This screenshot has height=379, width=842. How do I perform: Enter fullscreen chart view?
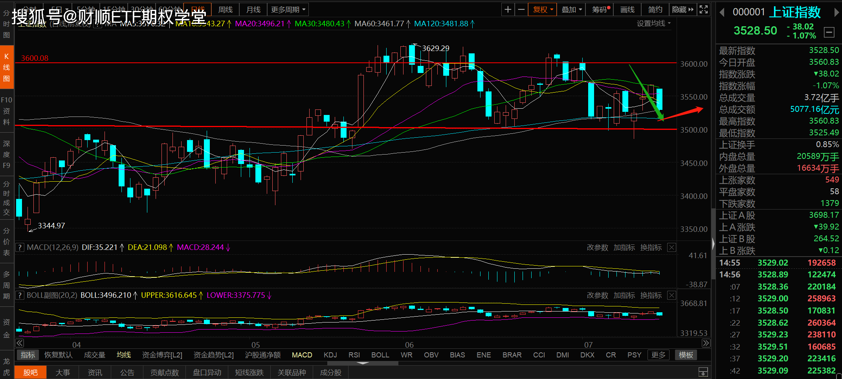(704, 9)
